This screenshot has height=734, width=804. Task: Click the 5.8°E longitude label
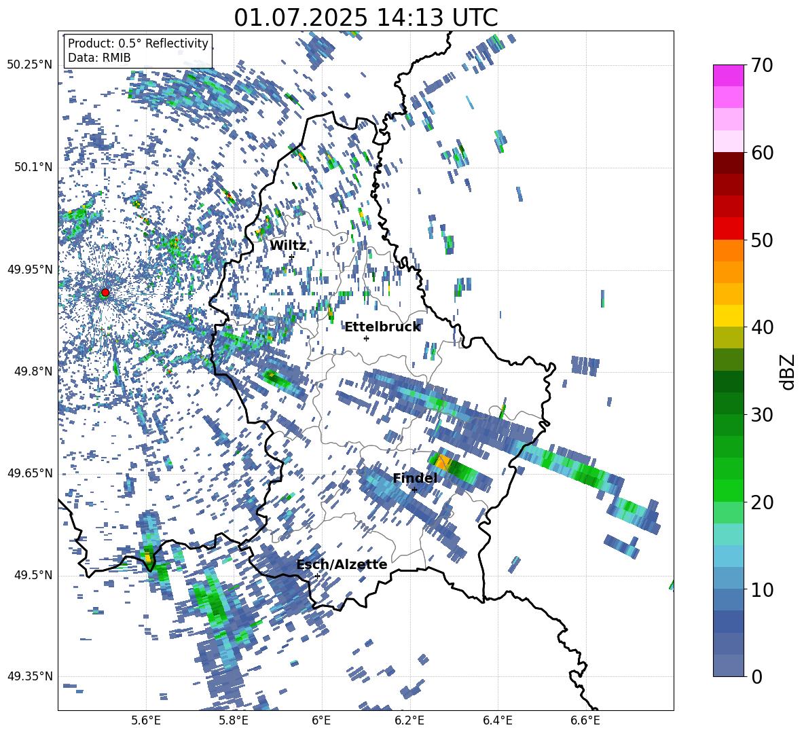tap(234, 720)
